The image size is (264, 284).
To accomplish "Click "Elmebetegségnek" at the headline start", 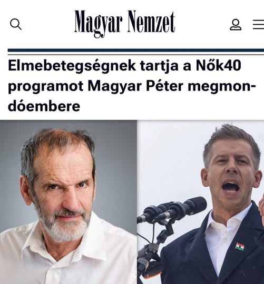I will point(72,66).
